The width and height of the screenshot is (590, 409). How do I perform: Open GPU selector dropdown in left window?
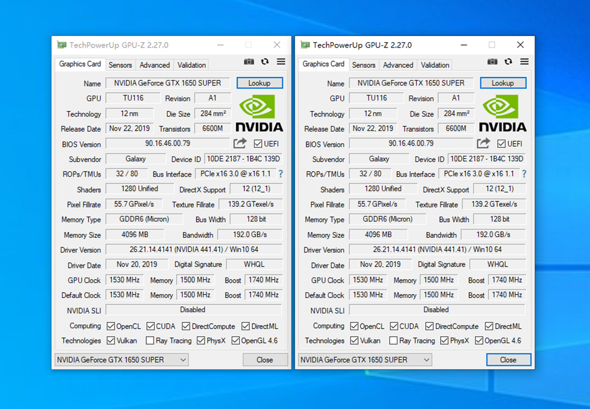122,360
